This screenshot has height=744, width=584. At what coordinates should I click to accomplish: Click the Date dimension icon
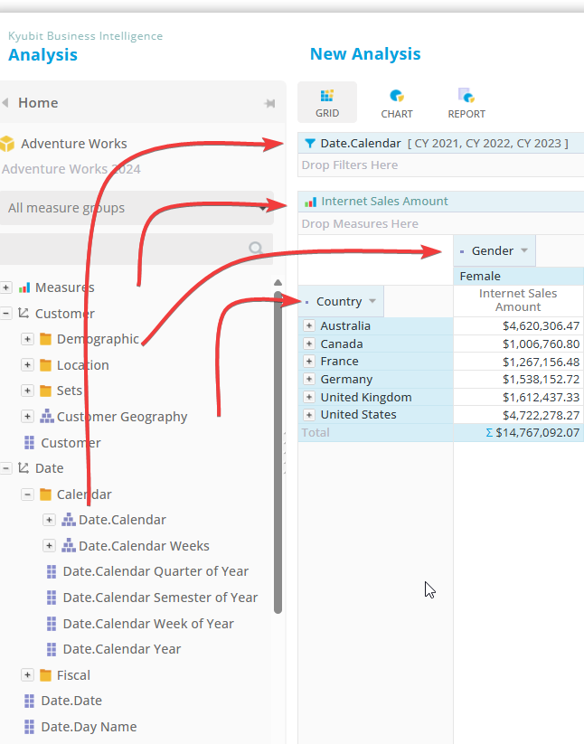[x=24, y=468]
